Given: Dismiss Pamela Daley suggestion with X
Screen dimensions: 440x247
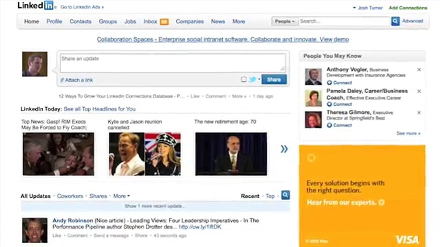Looking at the screenshot, I should pos(419,91).
